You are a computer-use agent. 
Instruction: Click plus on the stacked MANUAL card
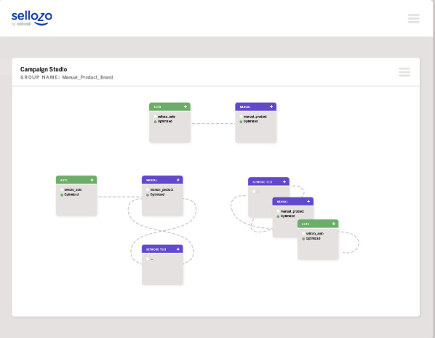(x=308, y=201)
